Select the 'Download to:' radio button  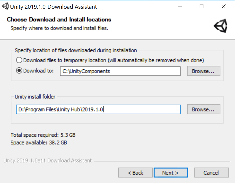(19, 70)
